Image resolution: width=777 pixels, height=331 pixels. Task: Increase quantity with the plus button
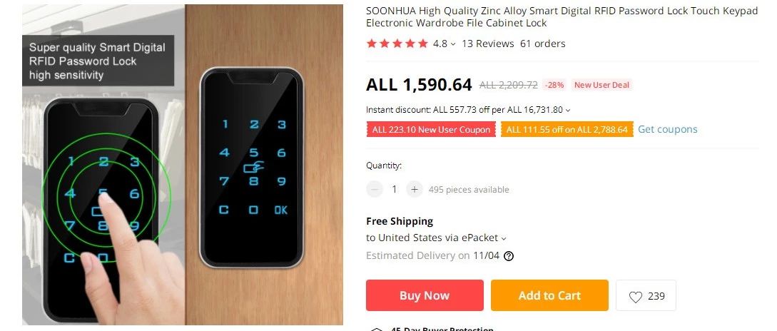pyautogui.click(x=415, y=190)
